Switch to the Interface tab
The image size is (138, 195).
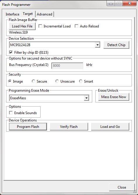[x=13, y=14]
